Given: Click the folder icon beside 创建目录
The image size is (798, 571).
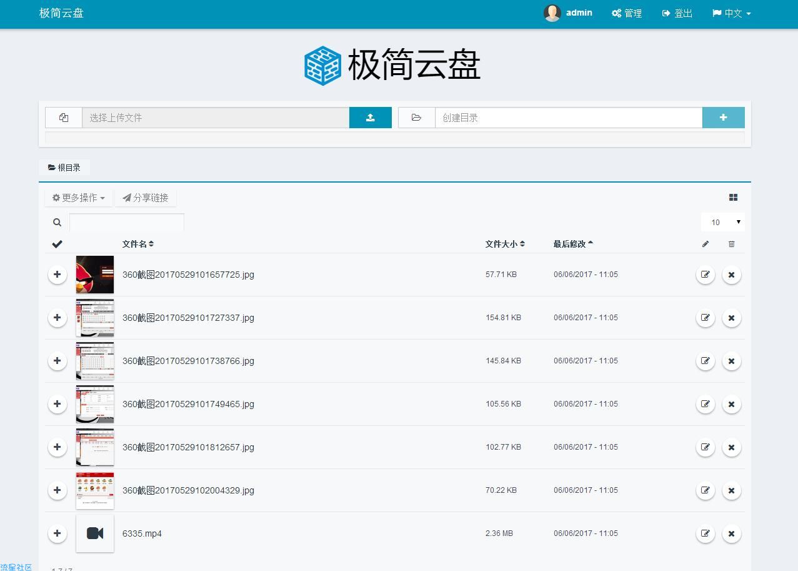Looking at the screenshot, I should click(x=416, y=118).
